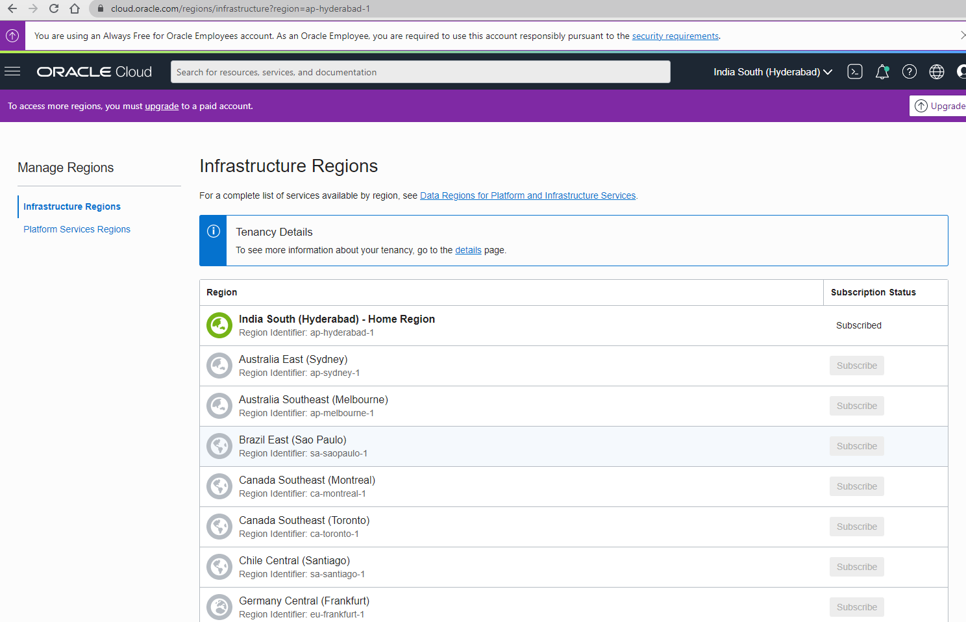This screenshot has width=966, height=622.
Task: Click the Chile Central (Santiago) region name
Action: pos(294,560)
